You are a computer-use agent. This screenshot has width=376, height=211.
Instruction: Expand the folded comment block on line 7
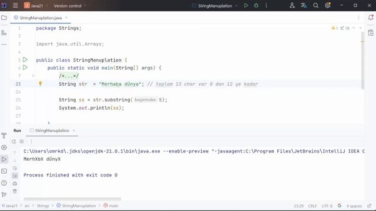[x=33, y=76]
